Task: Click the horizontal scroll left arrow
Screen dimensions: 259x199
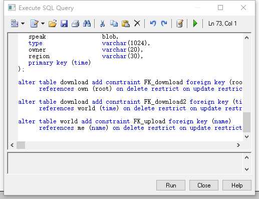Action: (x=12, y=145)
